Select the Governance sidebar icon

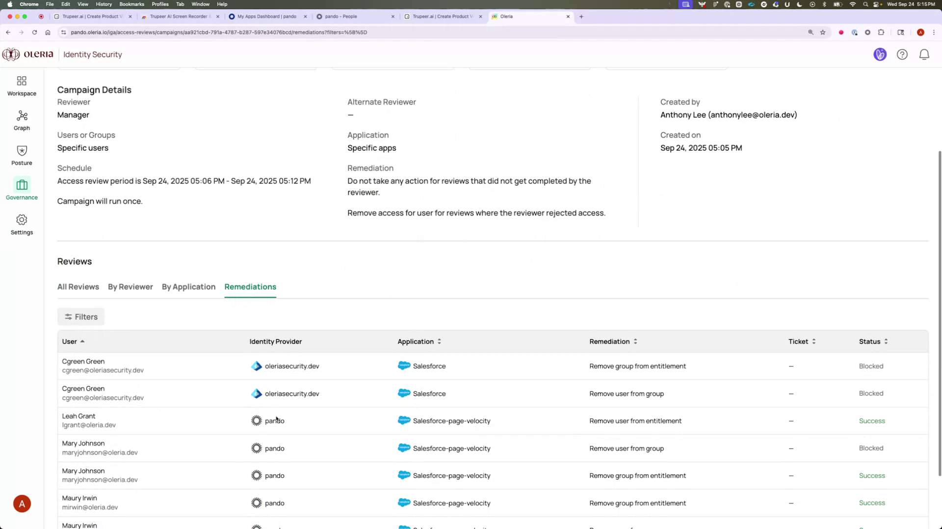point(21,189)
